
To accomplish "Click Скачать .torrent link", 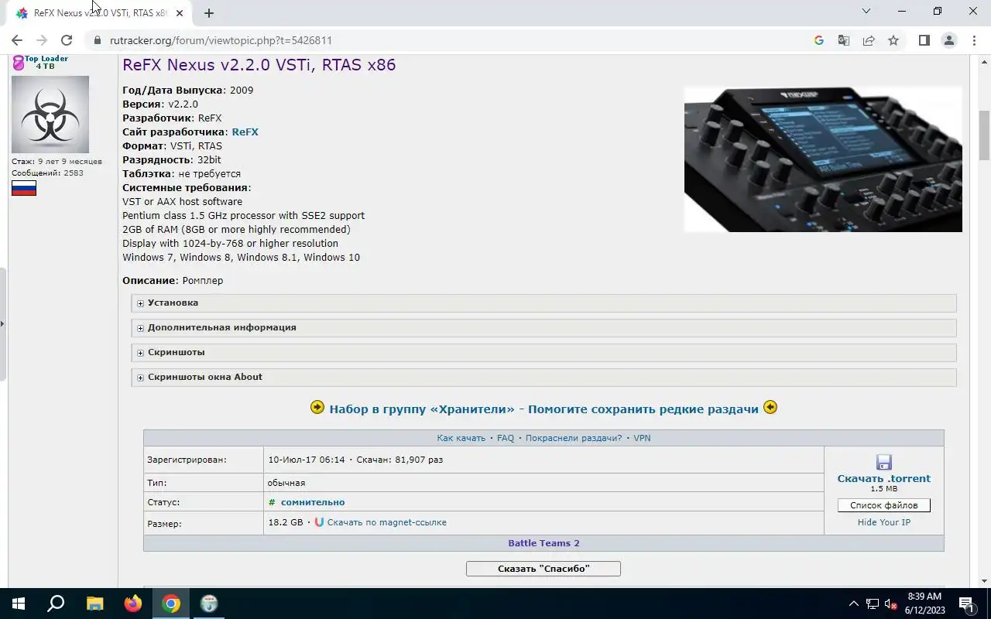I will [884, 479].
